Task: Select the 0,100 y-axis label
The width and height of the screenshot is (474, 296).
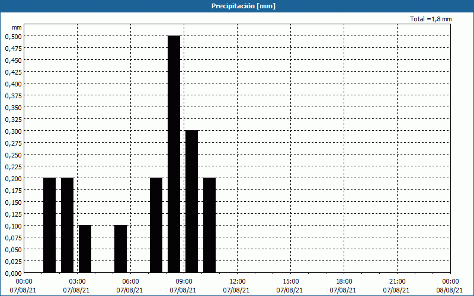Action: click(13, 226)
